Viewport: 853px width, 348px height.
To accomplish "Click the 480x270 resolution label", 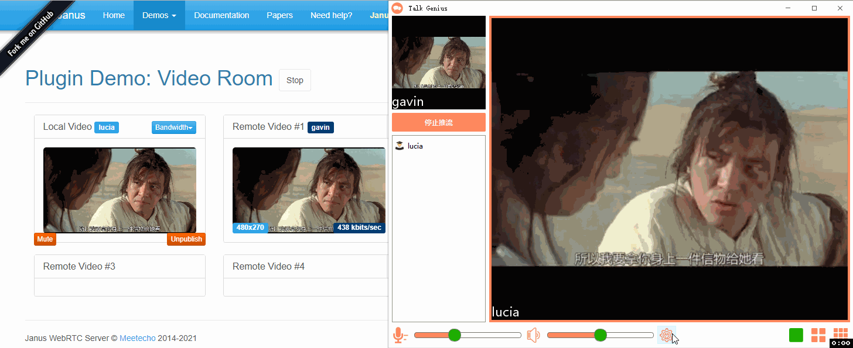I will pos(250,228).
